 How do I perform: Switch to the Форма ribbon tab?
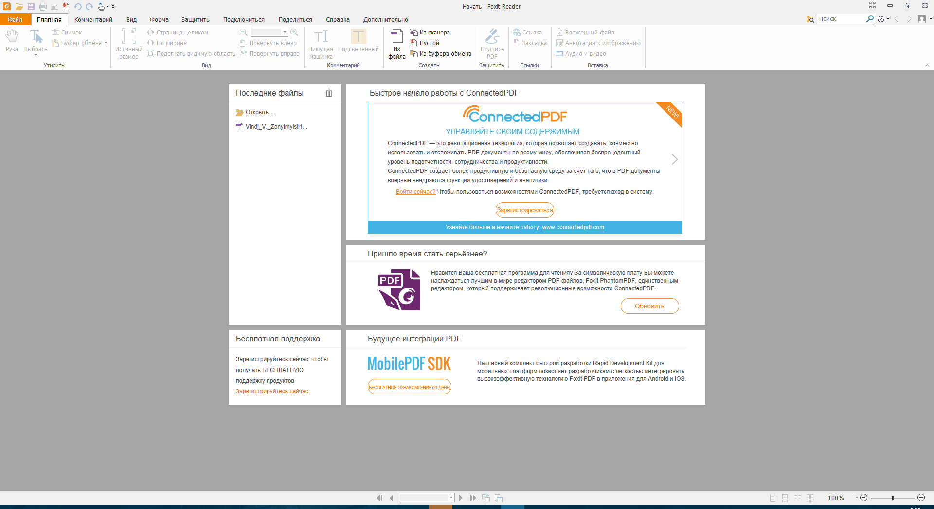159,20
